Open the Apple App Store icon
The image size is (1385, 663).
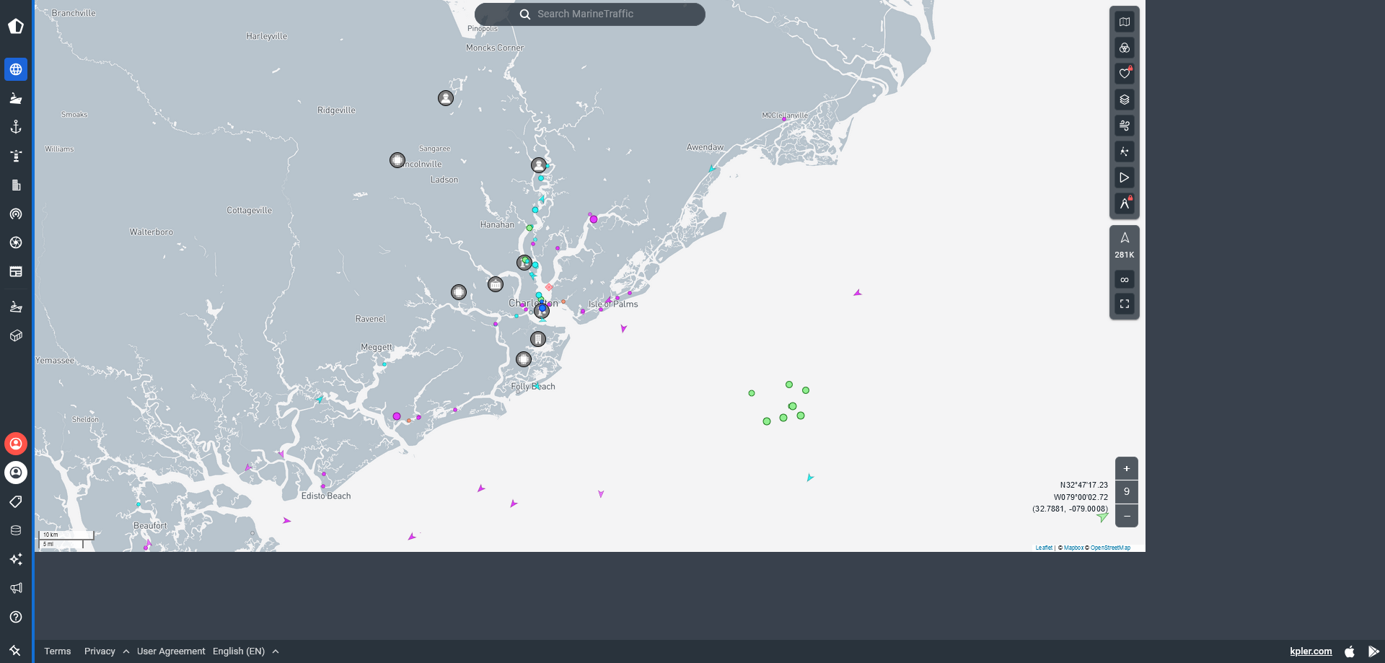tap(1350, 651)
